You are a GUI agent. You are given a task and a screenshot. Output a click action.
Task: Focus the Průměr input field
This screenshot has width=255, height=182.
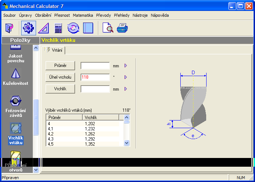(95, 66)
